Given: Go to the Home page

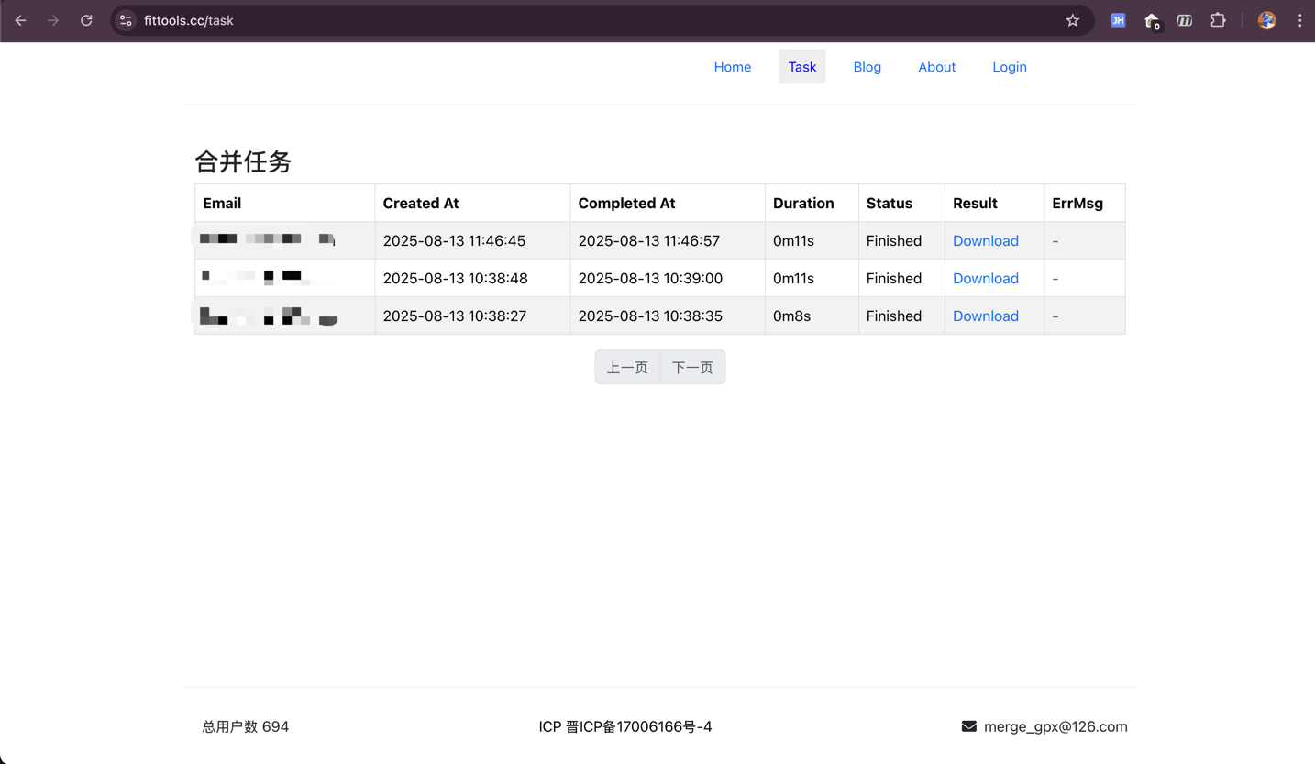Looking at the screenshot, I should point(732,67).
